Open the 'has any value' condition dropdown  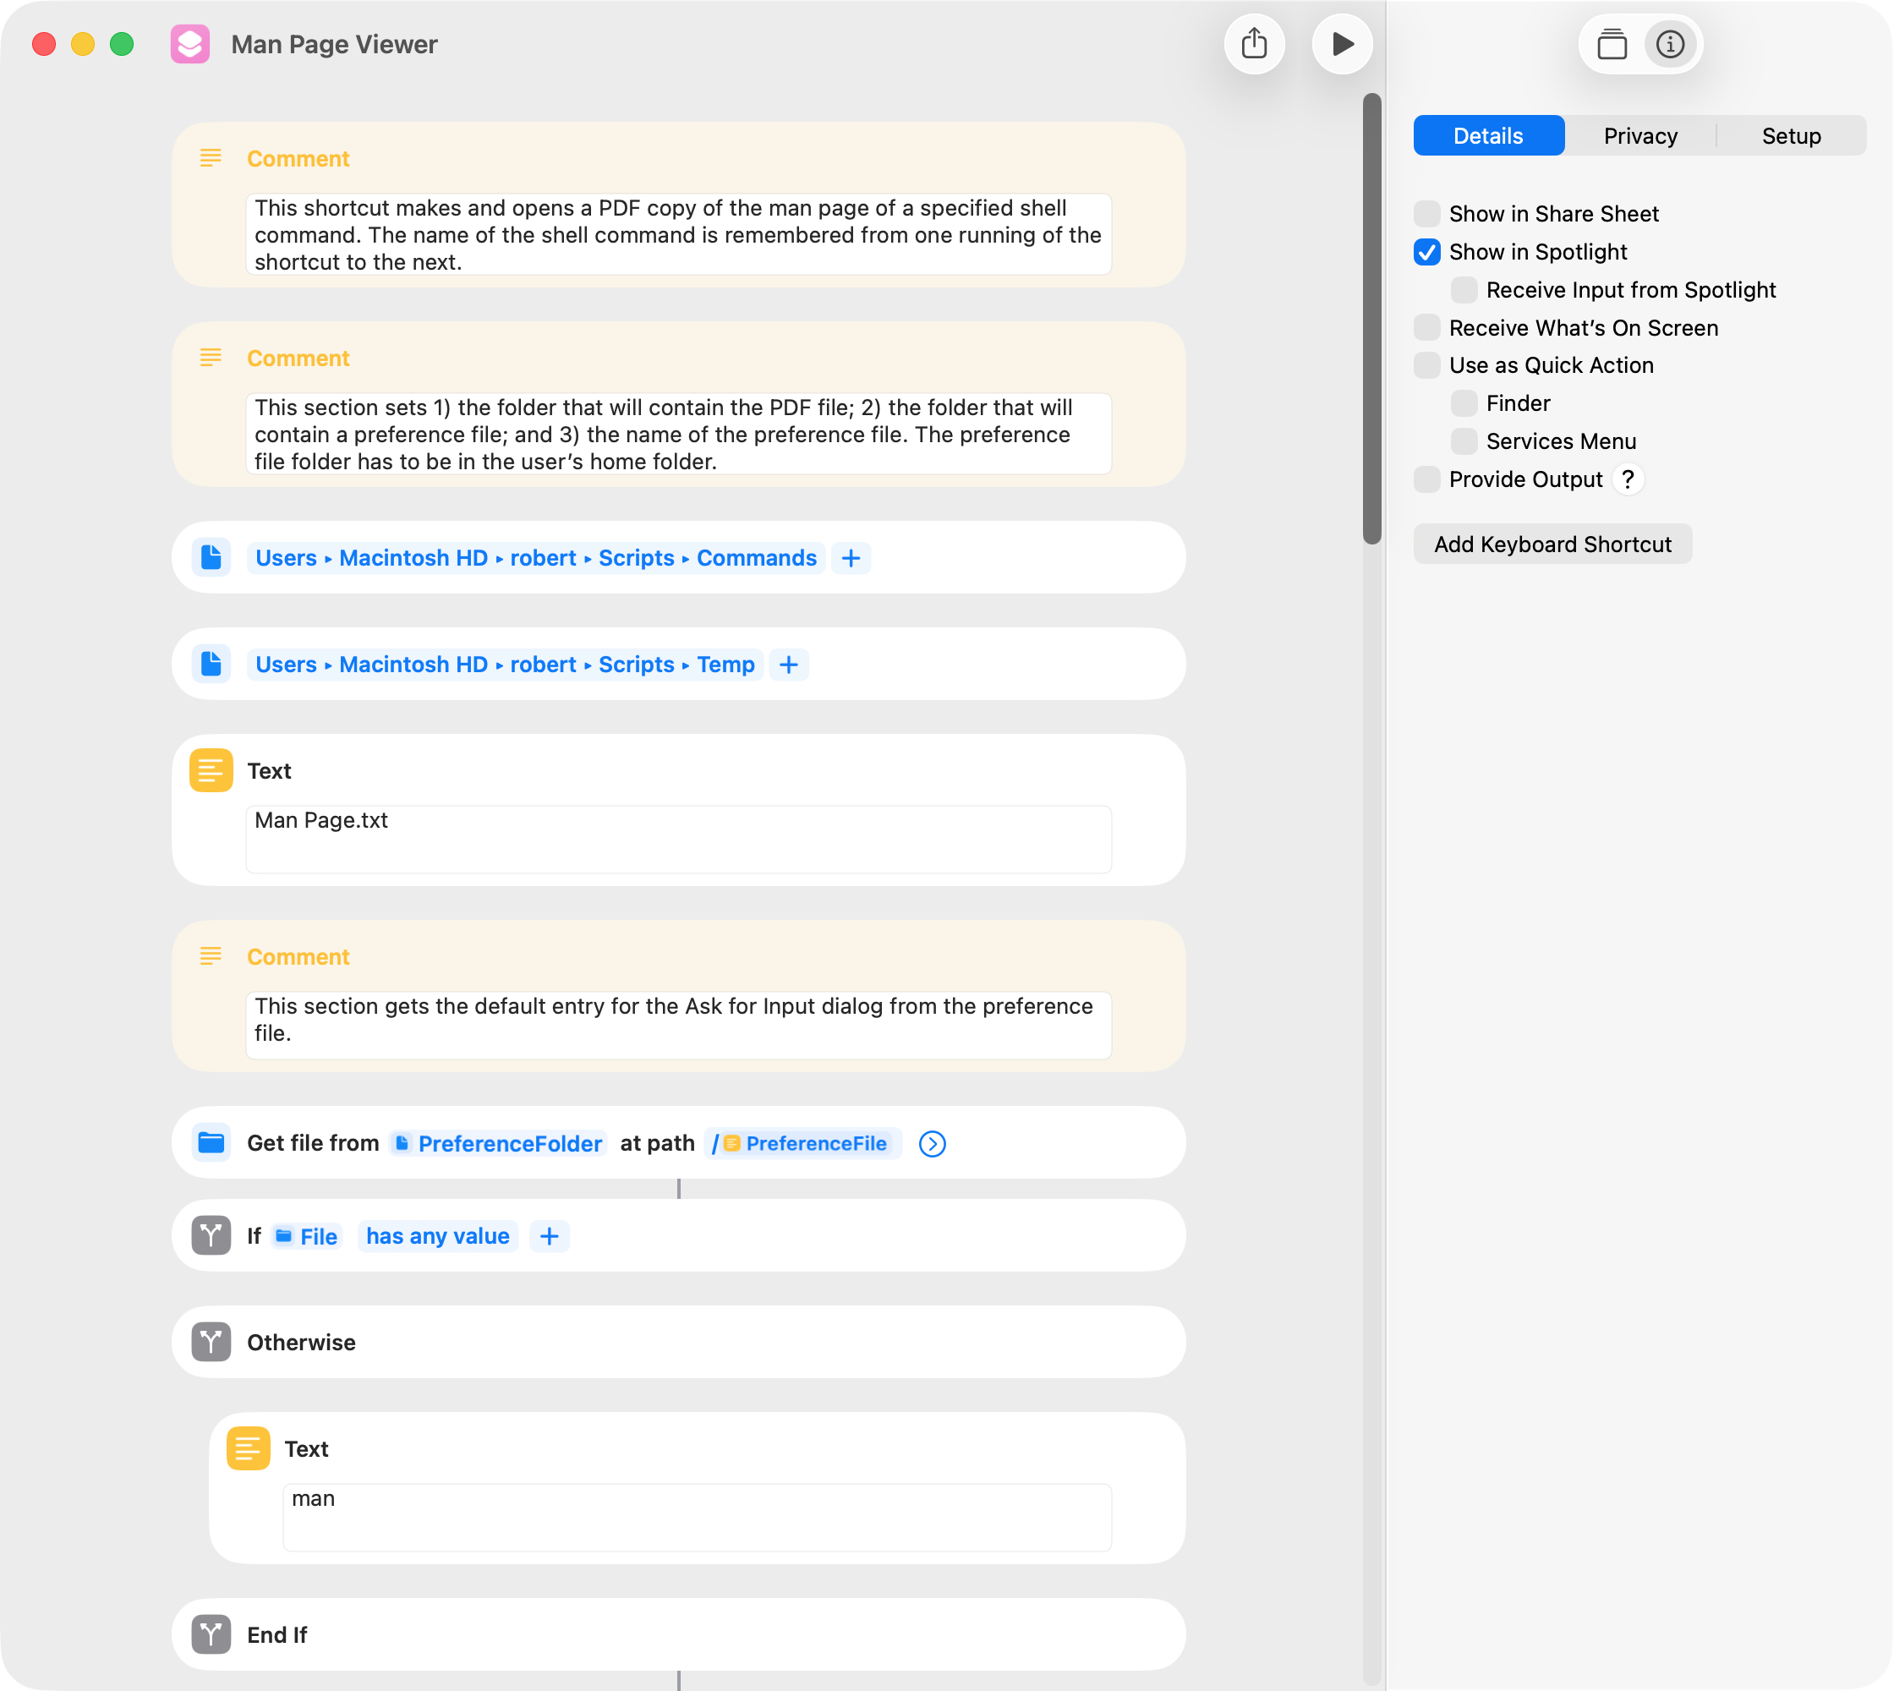point(437,1236)
